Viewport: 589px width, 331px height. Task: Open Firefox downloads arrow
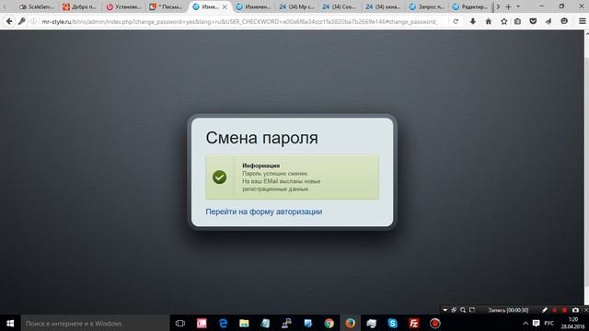coord(473,21)
